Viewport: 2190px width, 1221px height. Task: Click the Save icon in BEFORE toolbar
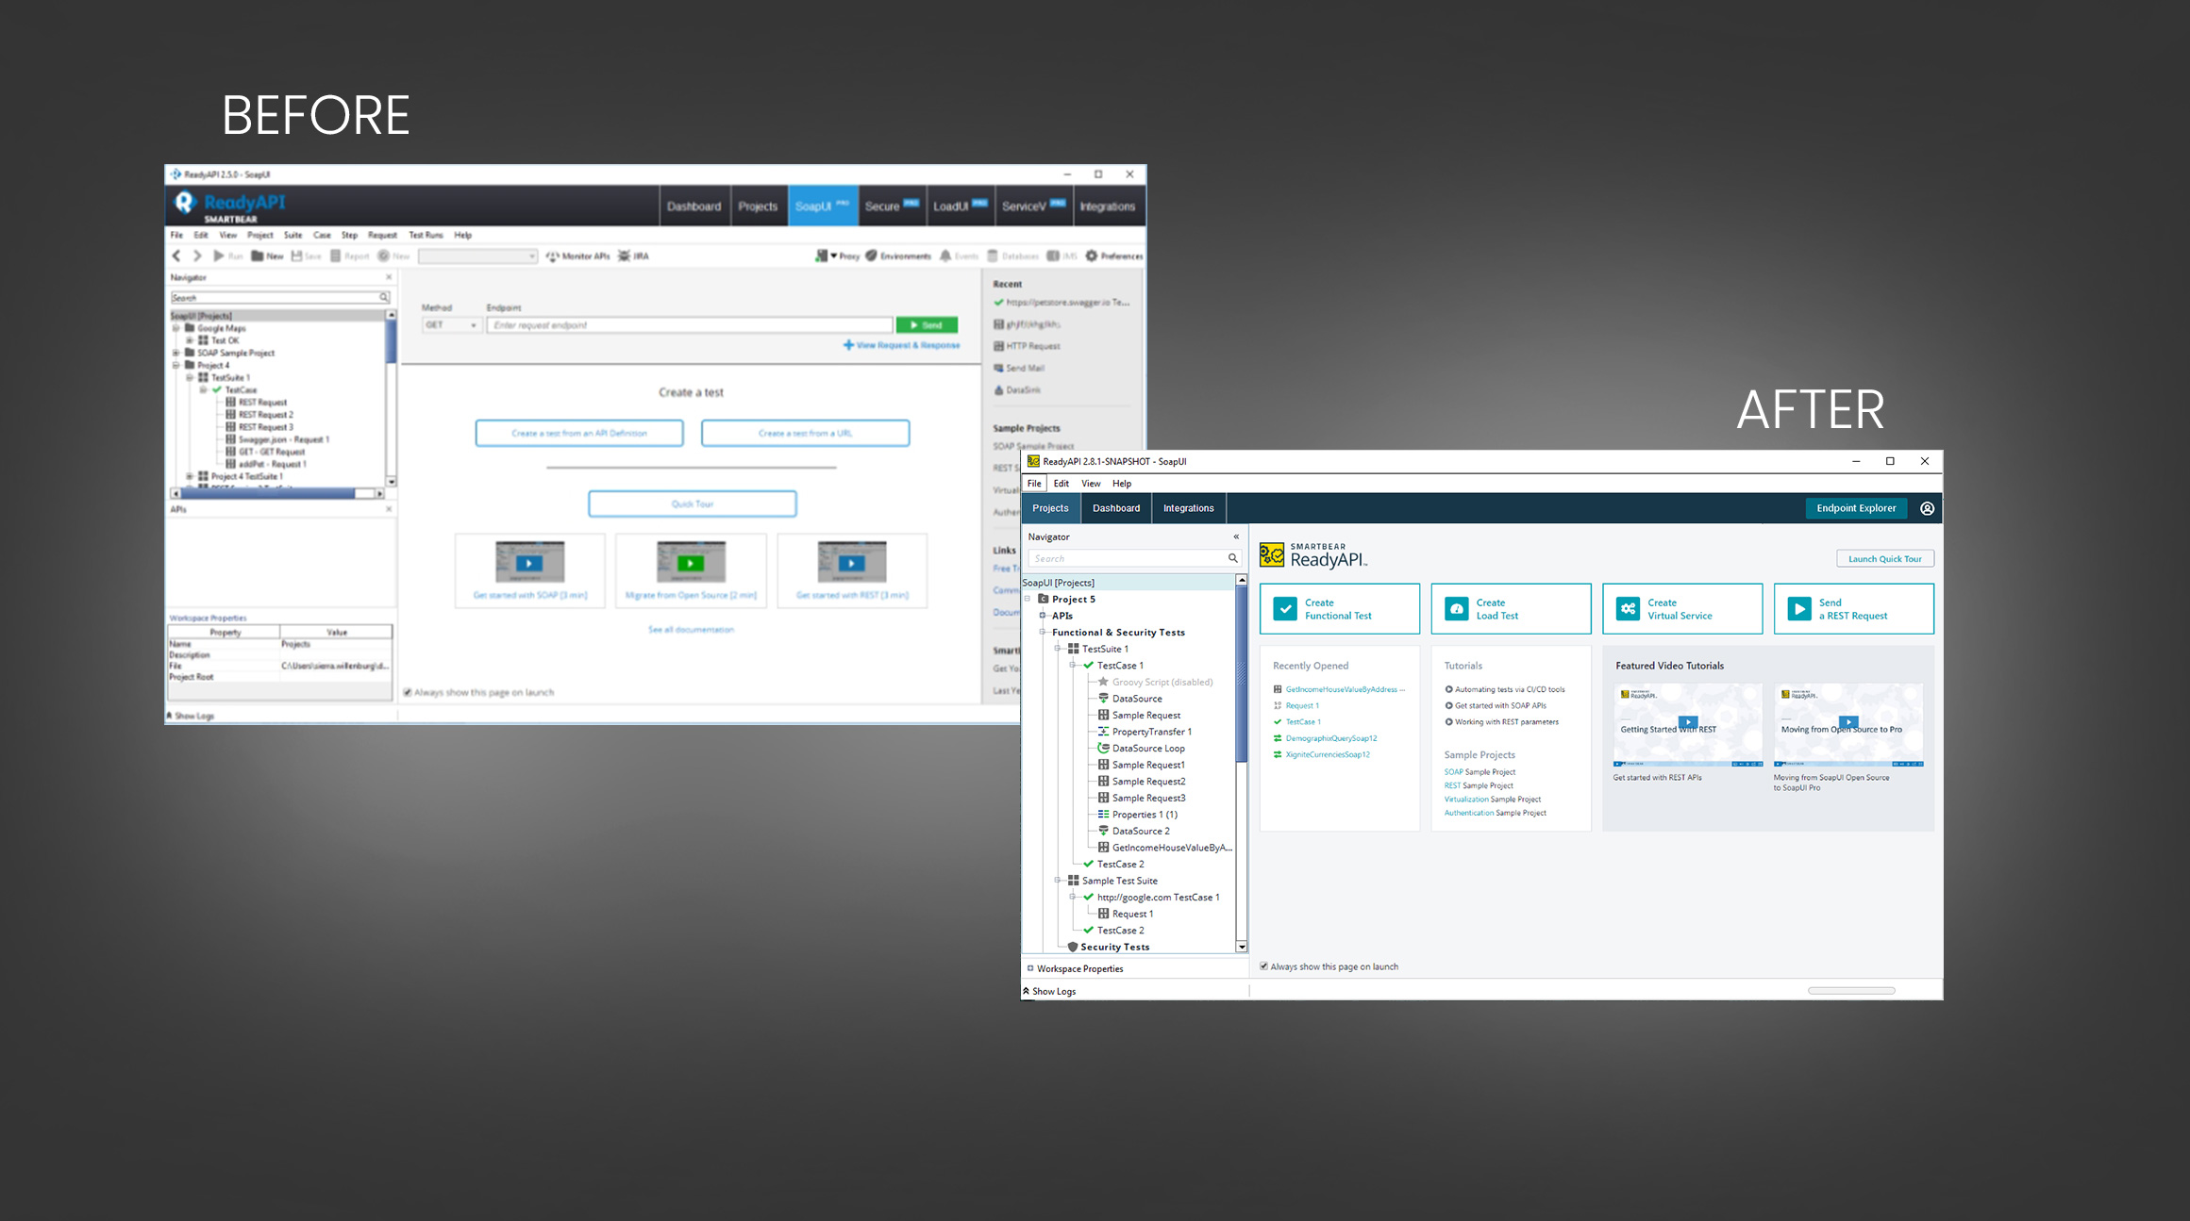(296, 256)
